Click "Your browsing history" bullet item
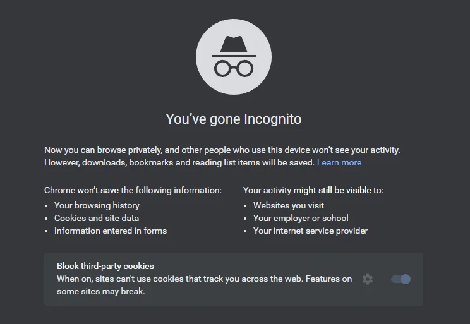 click(97, 205)
